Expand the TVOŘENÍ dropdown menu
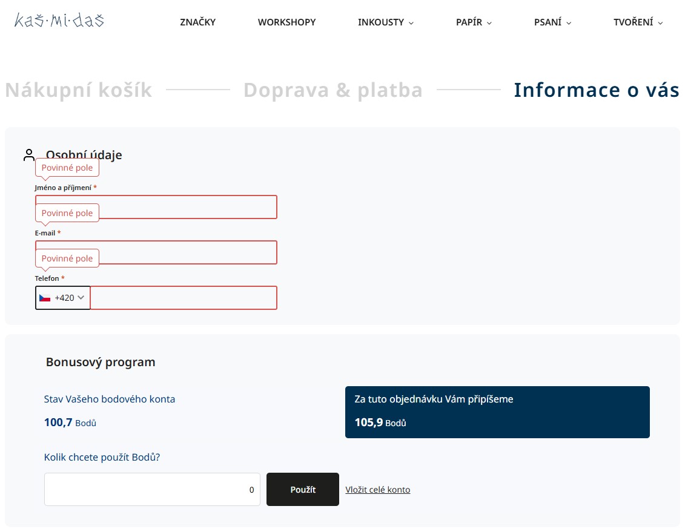The width and height of the screenshot is (685, 529). pyautogui.click(x=638, y=22)
